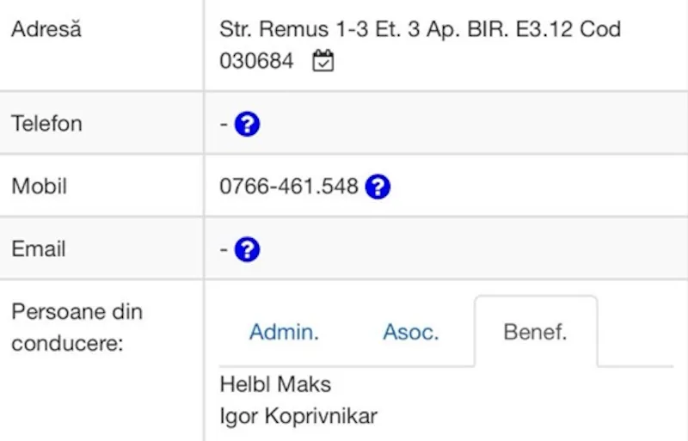The image size is (688, 441).
Task: Click the postal code 030684
Action: click(x=256, y=60)
